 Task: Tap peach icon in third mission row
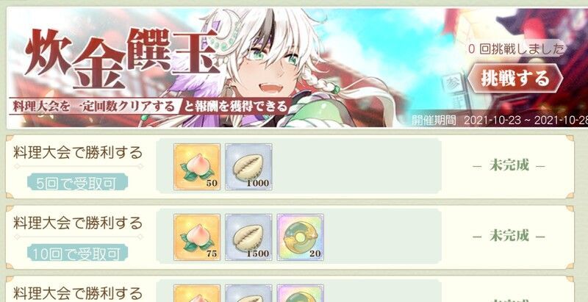197,293
